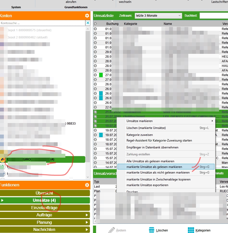The height and width of the screenshot is (233, 228).
Task: Click the bank logo of the GIRO account
Action: pyautogui.click(x=3, y=159)
